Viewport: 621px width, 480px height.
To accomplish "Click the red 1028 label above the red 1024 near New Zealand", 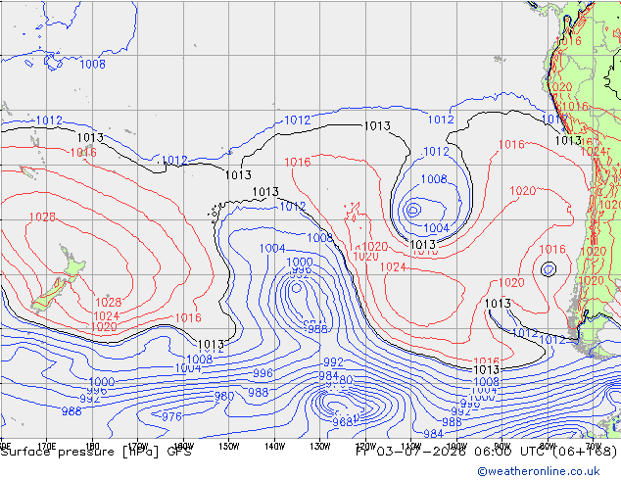I will pos(109,302).
